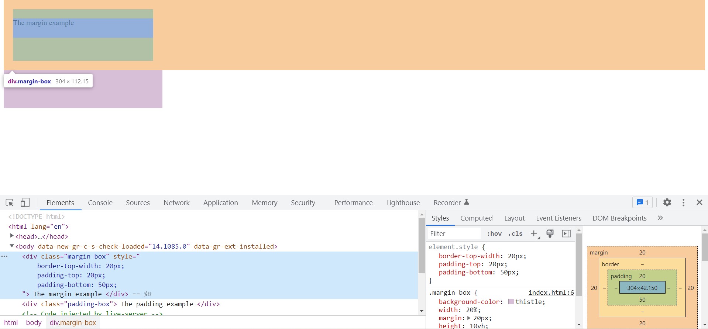Open the three-dot actions on selected node
Screen dimensions: 708x329
(4, 256)
